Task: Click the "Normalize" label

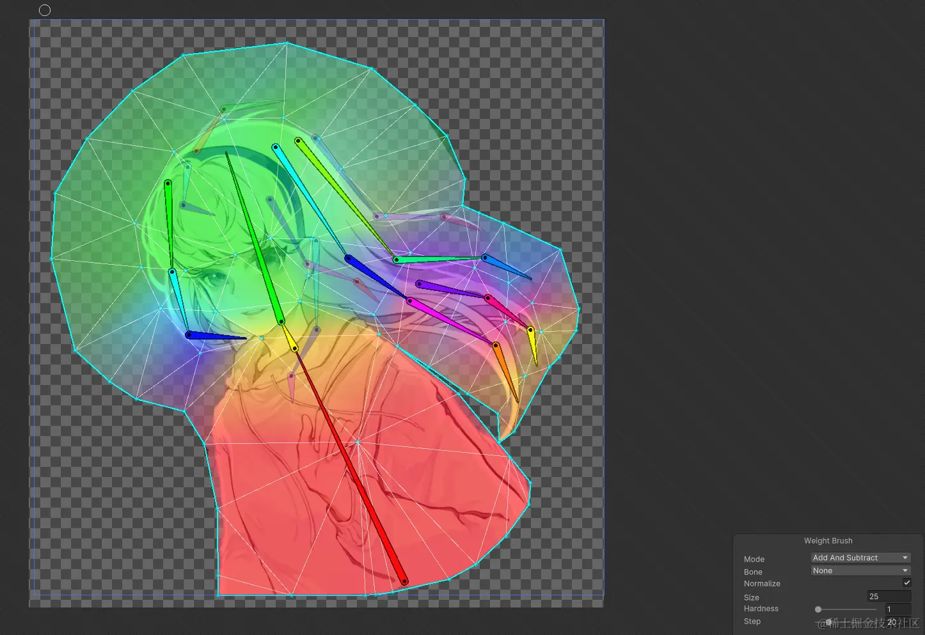Action: click(x=762, y=584)
